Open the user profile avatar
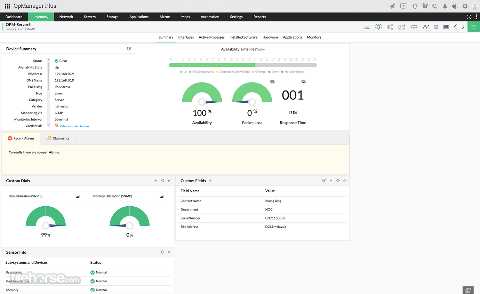 click(x=475, y=6)
